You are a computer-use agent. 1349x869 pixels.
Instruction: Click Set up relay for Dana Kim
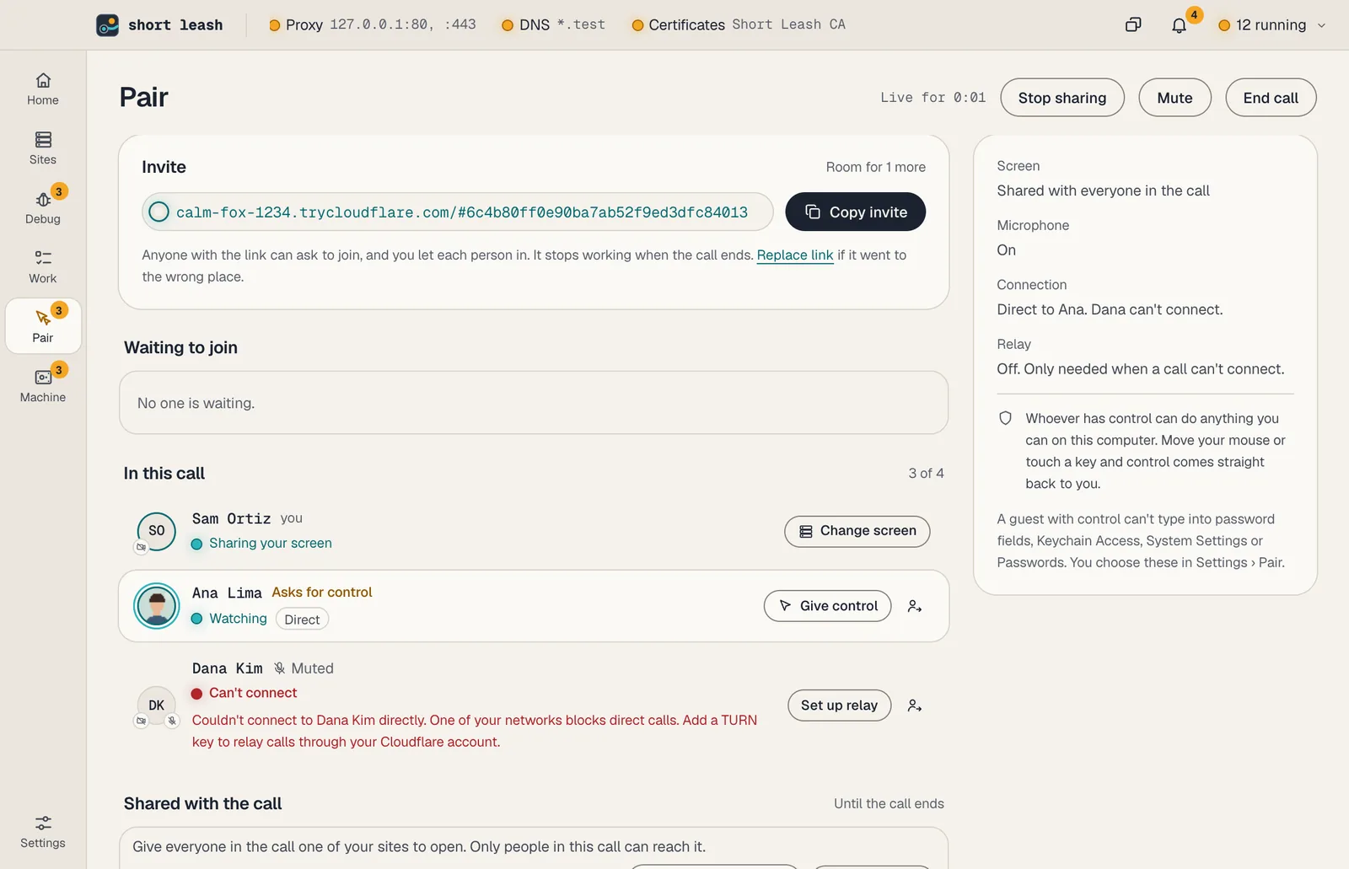coord(839,705)
